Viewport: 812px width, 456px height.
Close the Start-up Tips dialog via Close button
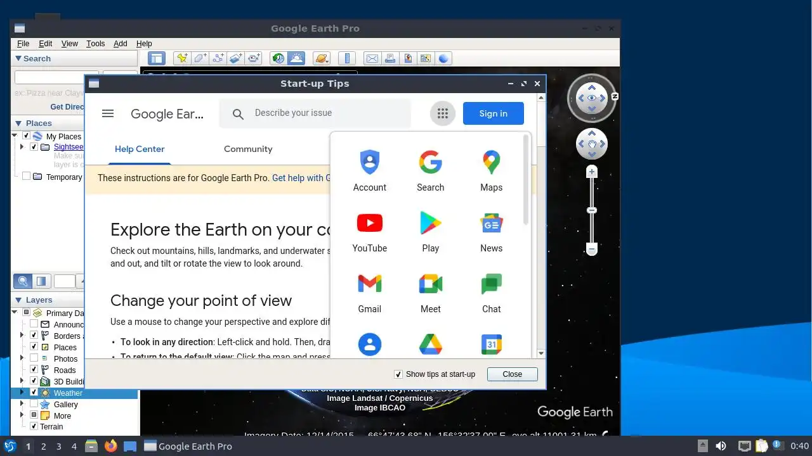513,374
